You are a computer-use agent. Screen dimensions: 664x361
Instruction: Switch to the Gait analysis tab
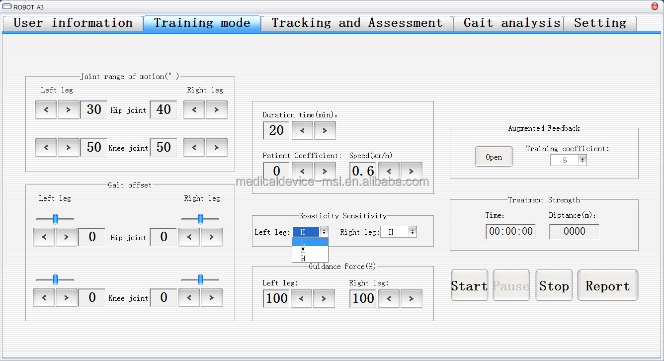tap(511, 23)
